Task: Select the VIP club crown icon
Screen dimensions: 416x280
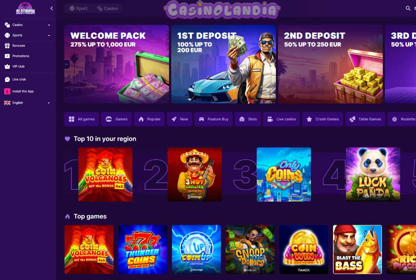Action: click(x=7, y=67)
